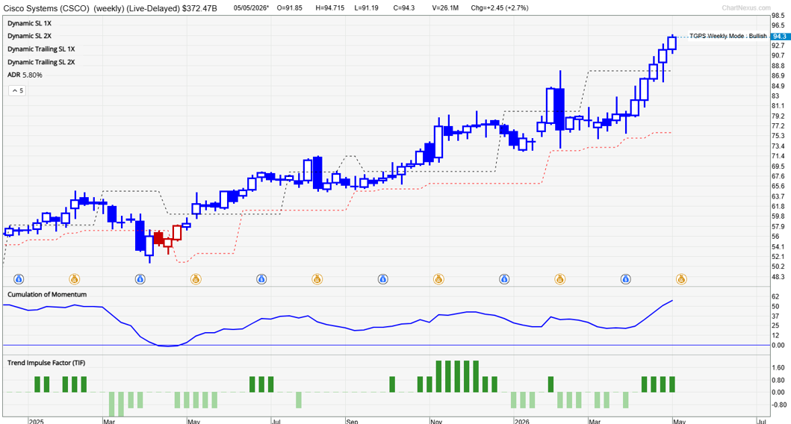Viewport: 791px width, 424px height.
Task: Click the 1.60 TIF axis label
Action: 778,368
